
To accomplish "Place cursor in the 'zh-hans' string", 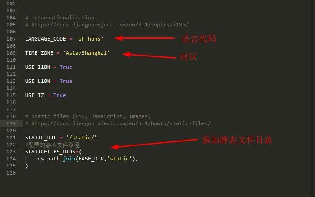I will point(89,39).
